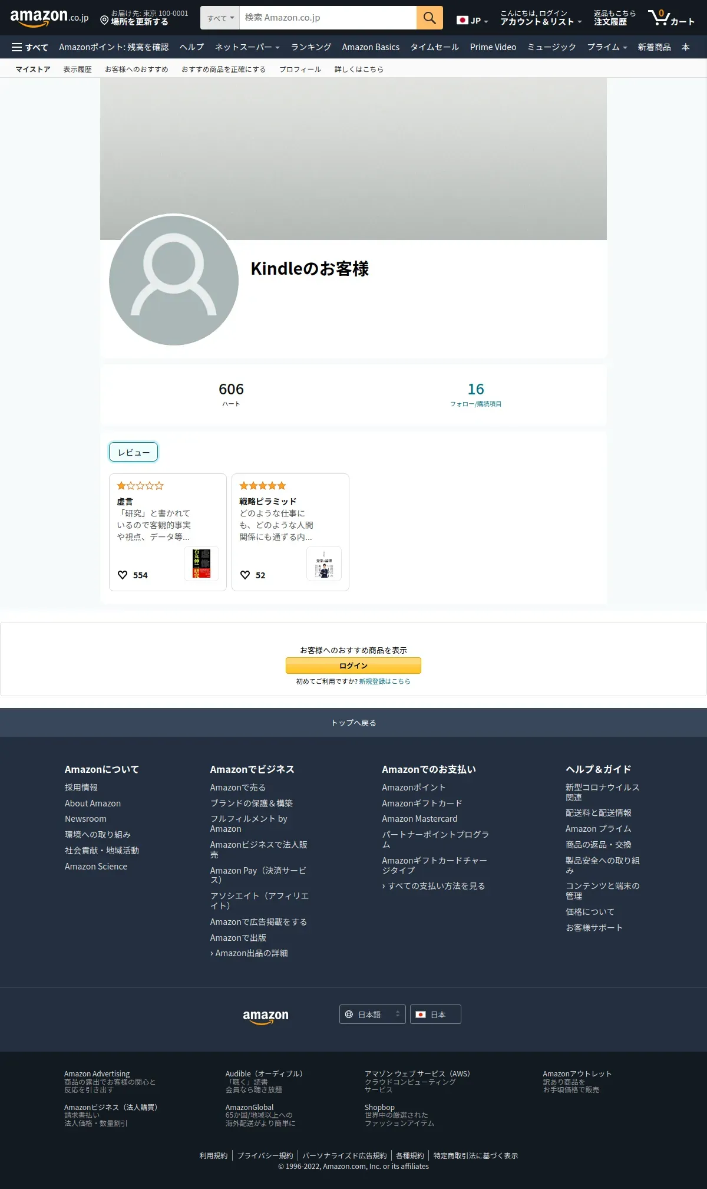Click the profile avatar image
Image resolution: width=707 pixels, height=1189 pixels.
[x=174, y=280]
